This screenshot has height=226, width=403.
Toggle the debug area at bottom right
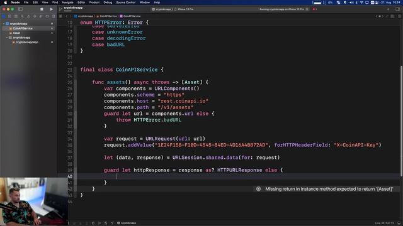[399, 223]
